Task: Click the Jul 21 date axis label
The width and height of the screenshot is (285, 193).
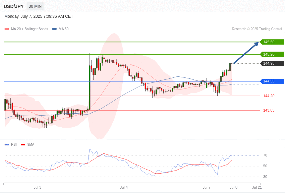Action: 257,187
